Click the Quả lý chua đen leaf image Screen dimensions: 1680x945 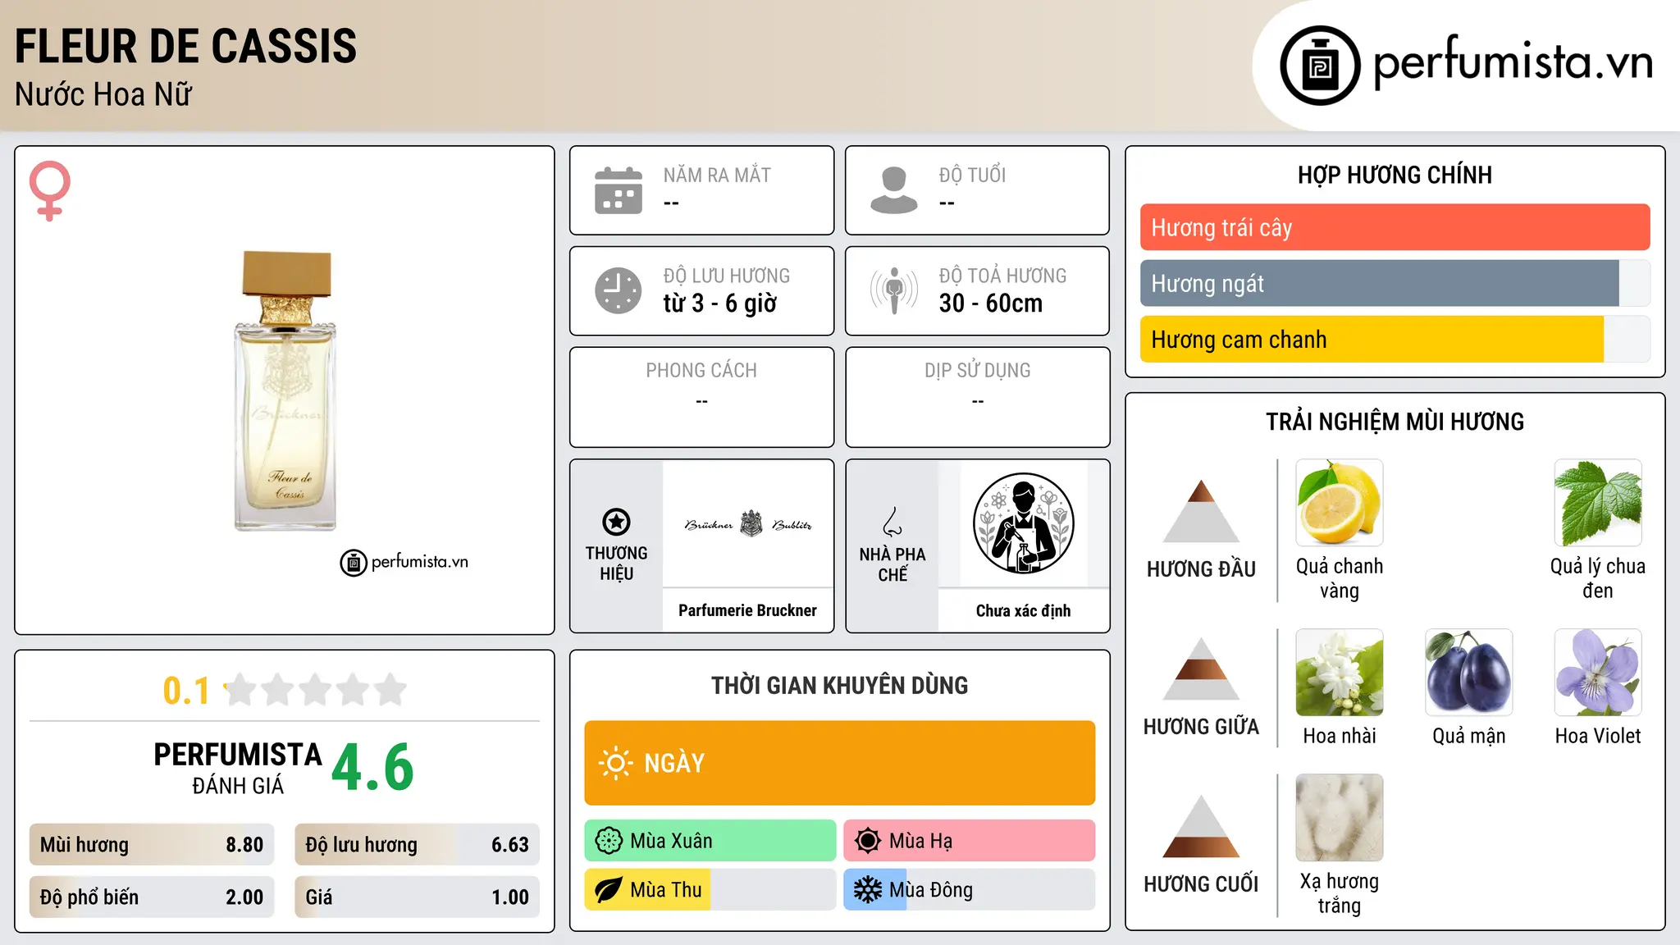pyautogui.click(x=1598, y=503)
